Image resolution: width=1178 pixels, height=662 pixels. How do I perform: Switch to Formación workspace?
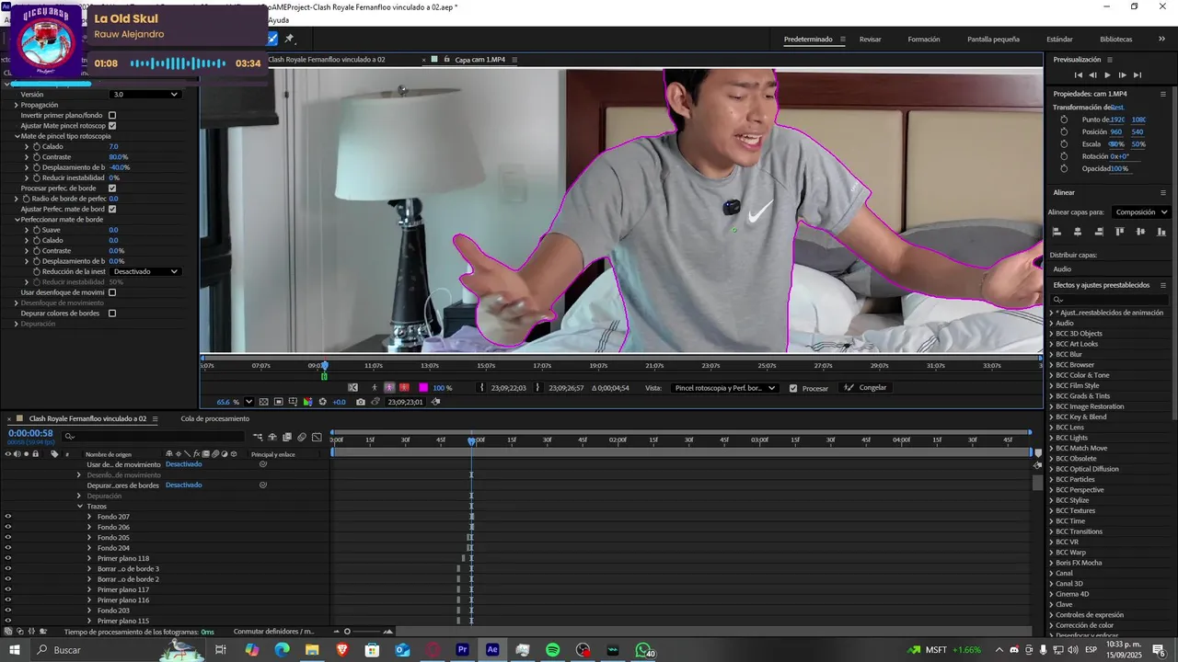pos(924,40)
